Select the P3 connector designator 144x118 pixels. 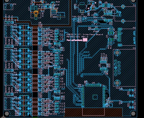point(134,48)
